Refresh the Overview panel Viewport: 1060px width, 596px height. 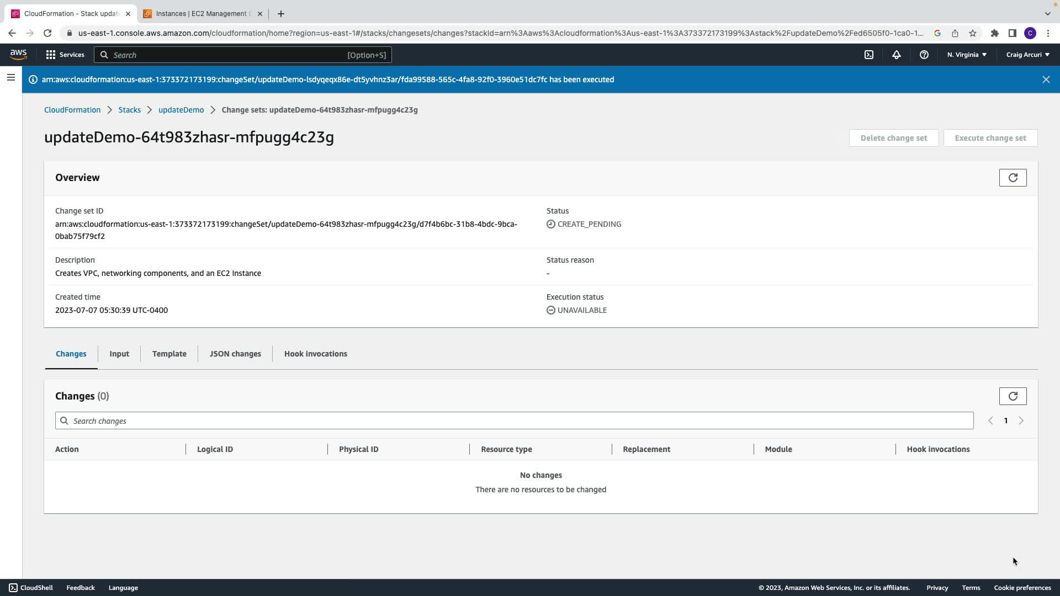click(x=1013, y=178)
